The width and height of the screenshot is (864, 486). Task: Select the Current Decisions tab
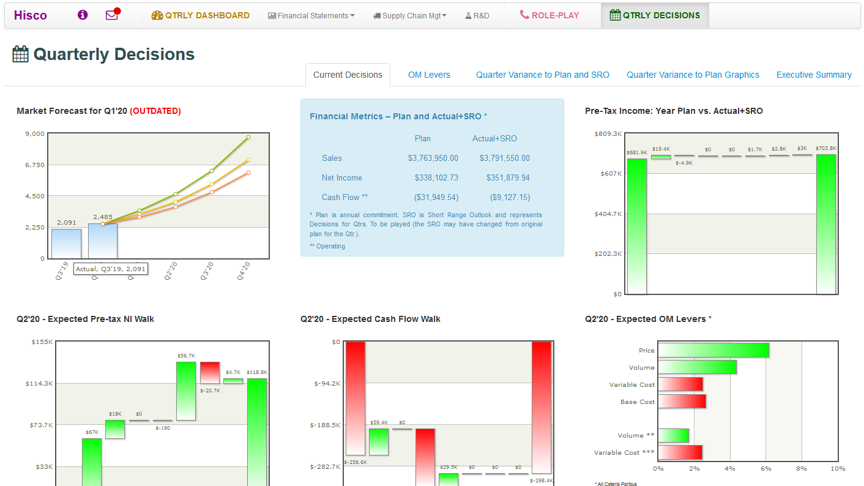[348, 75]
